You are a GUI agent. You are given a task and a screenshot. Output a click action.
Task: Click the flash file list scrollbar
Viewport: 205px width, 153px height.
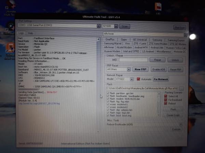159,104
